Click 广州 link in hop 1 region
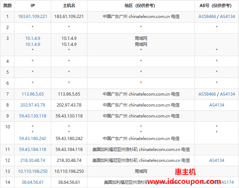Viewport: 239px width, 188px height. click(x=123, y=17)
